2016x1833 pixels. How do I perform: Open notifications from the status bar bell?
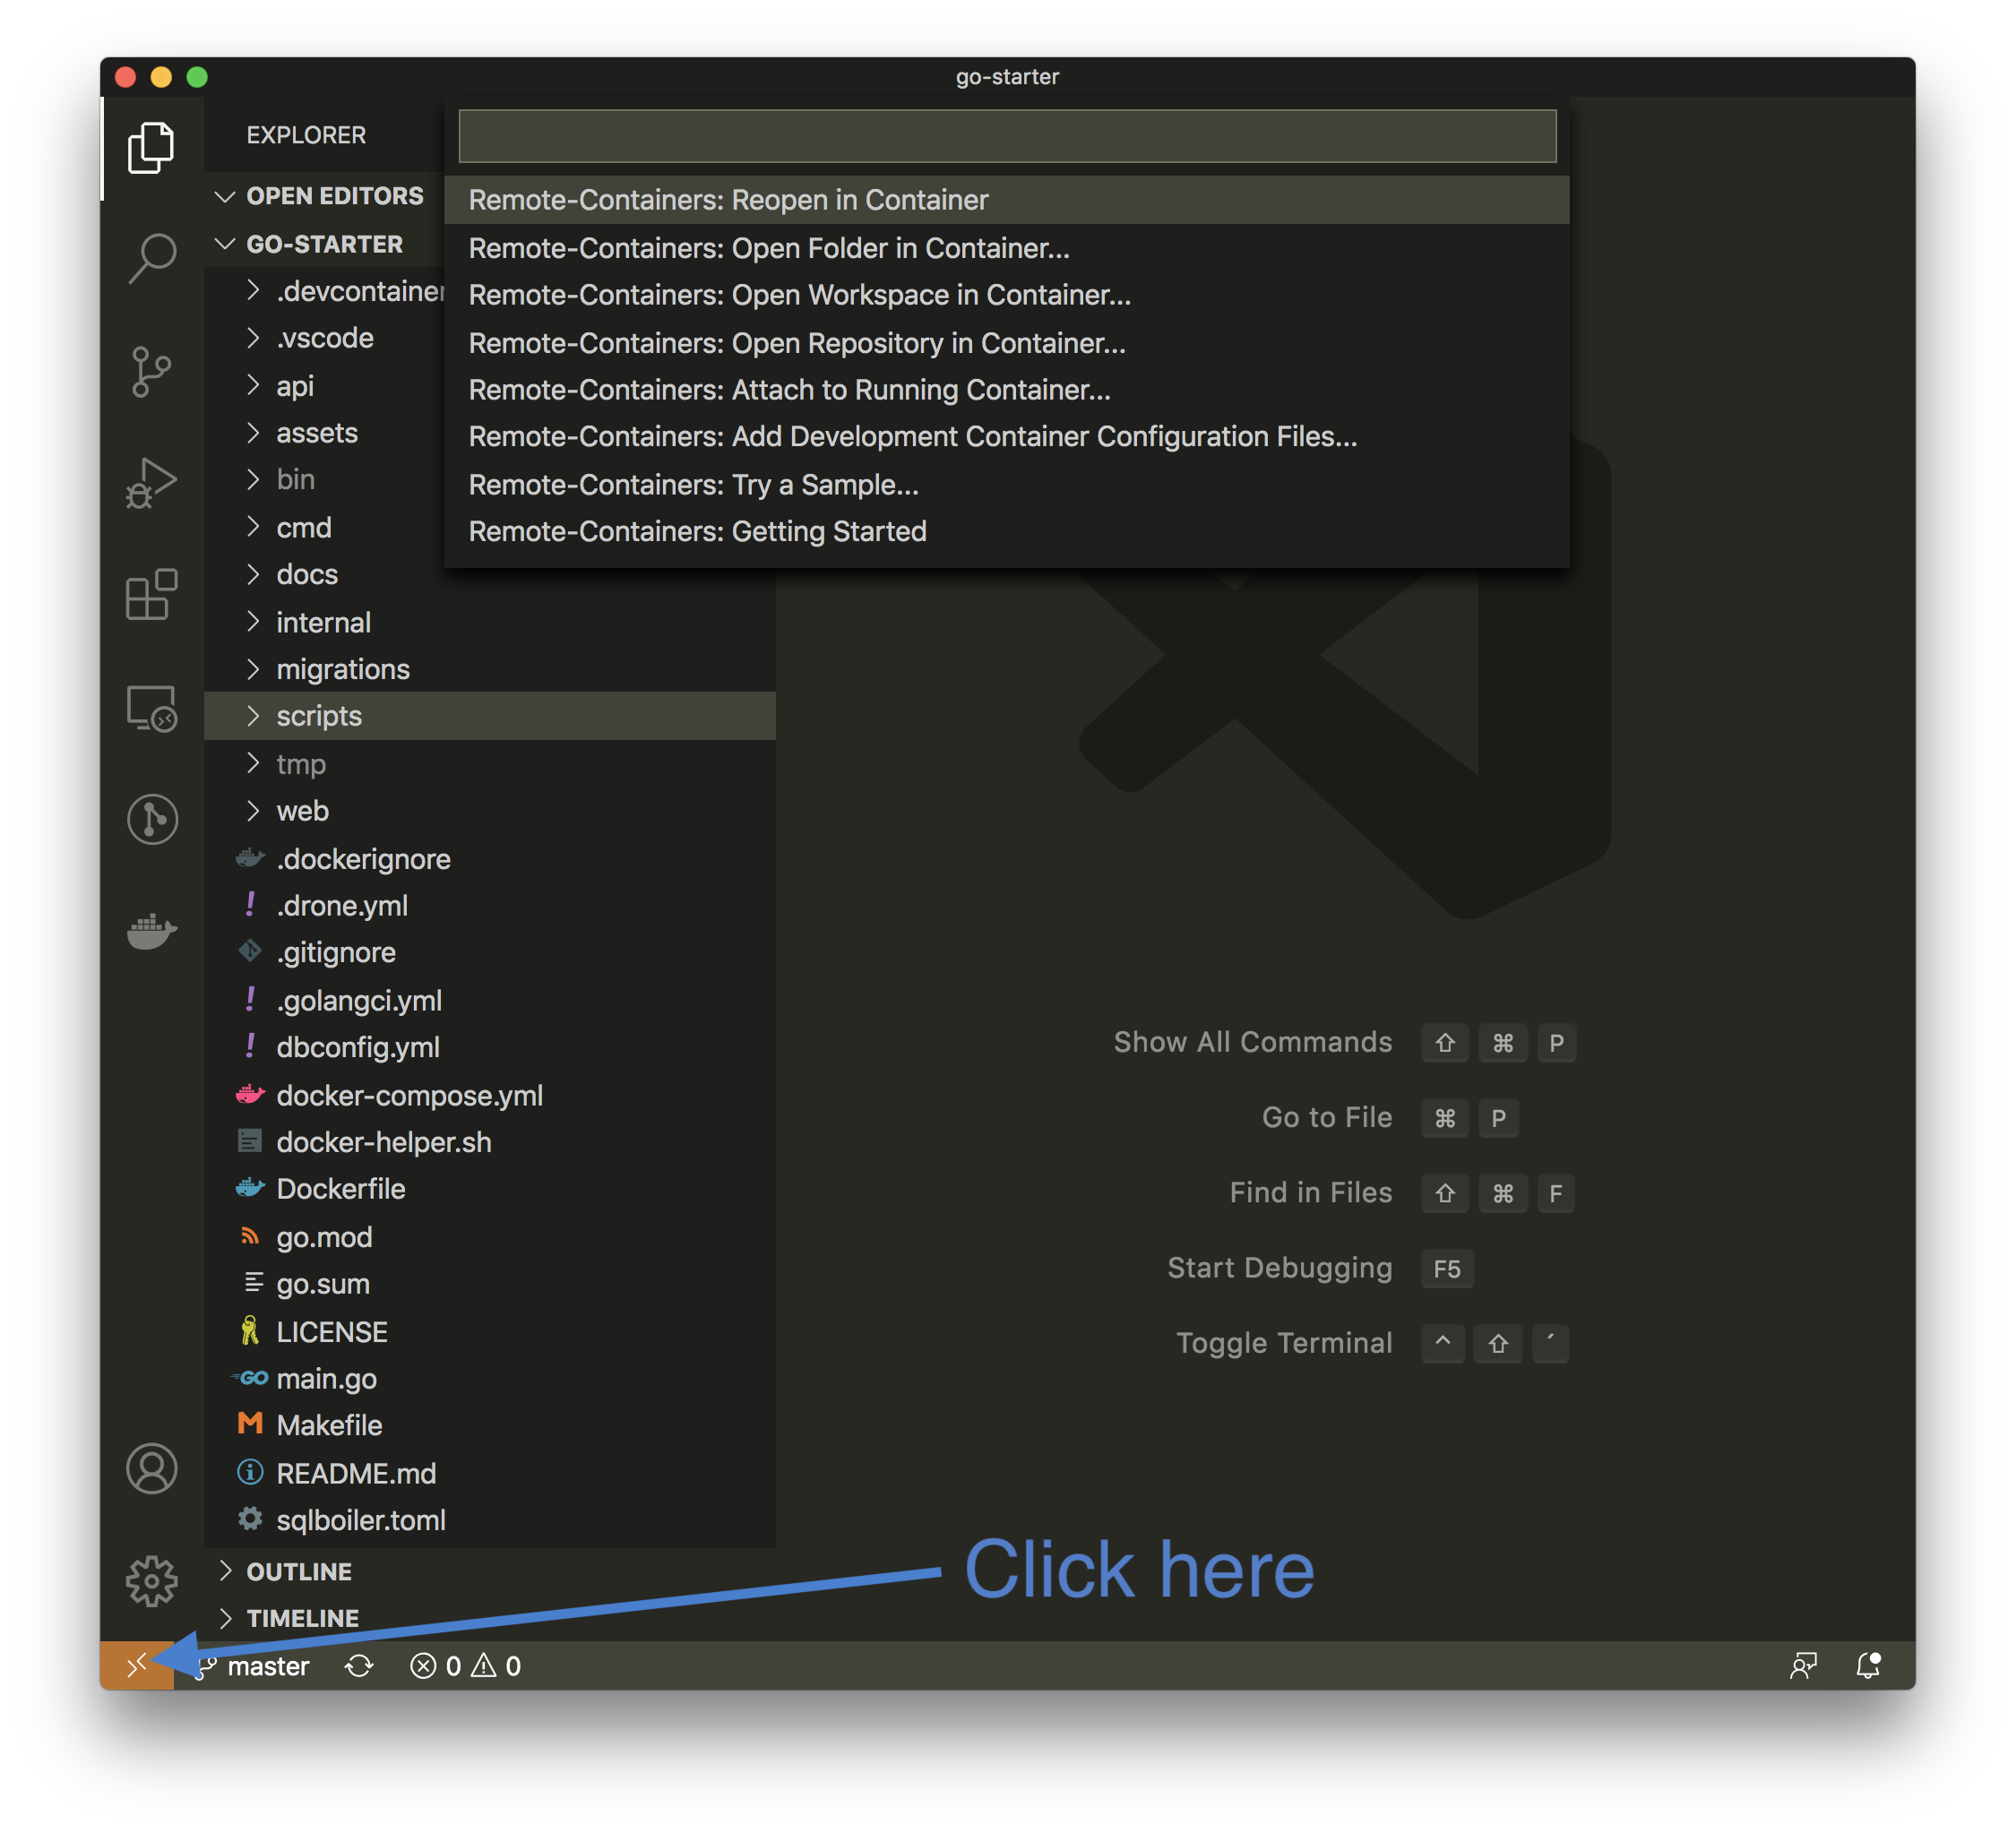[1868, 1665]
